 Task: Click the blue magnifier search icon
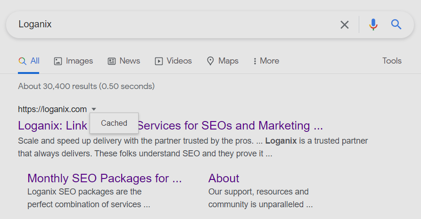[x=396, y=24]
